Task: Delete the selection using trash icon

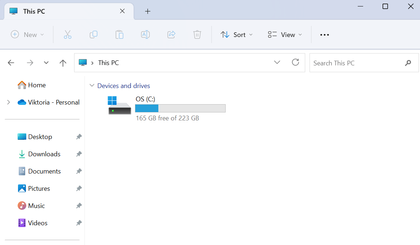Action: (197, 34)
